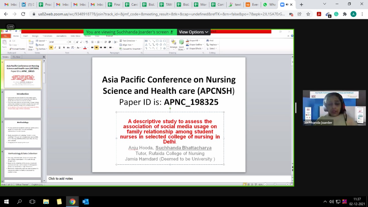368x207 pixels.
Task: Open the Text Direction dropdown
Action: coord(128,41)
